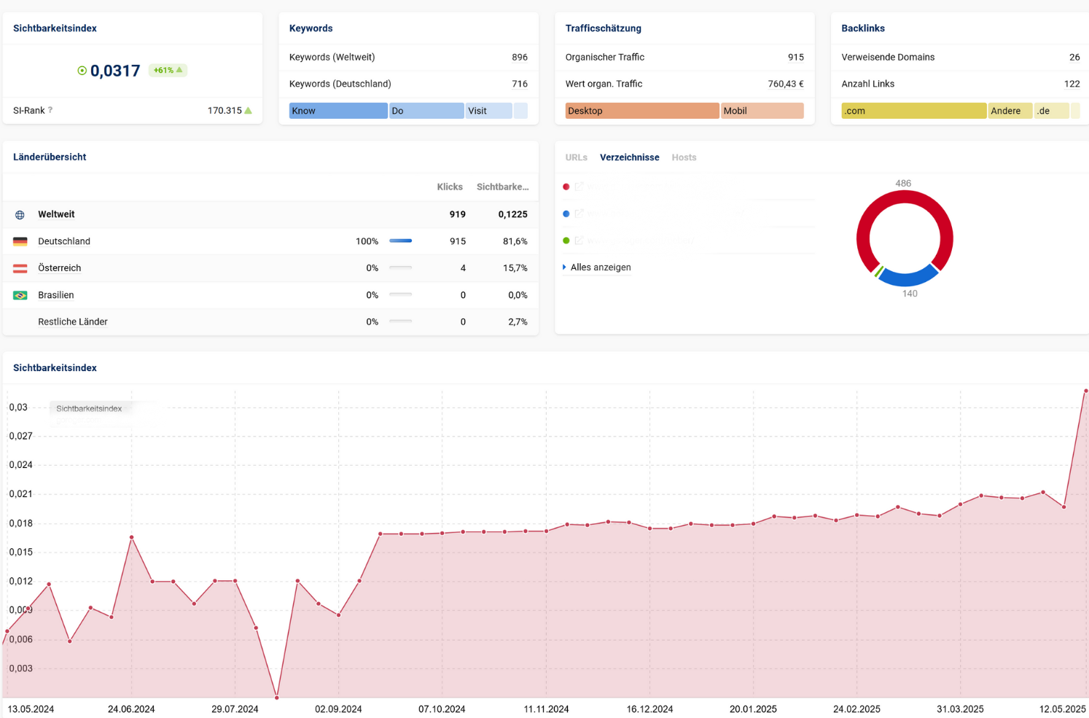Click the .com backlinks bar segment
Viewport: 1089px width, 718px height.
click(914, 111)
